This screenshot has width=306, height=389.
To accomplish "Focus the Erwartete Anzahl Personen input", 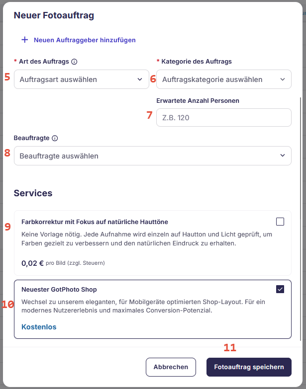I will [x=224, y=118].
